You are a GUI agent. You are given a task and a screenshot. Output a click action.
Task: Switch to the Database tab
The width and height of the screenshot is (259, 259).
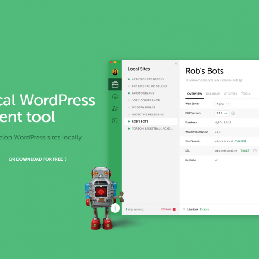(x=213, y=94)
